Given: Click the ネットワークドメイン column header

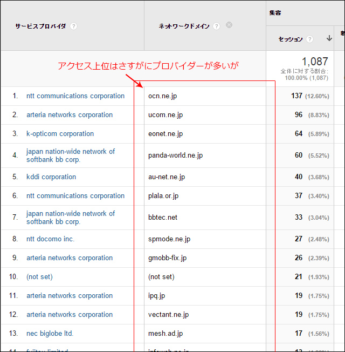Looking at the screenshot, I should tap(184, 26).
